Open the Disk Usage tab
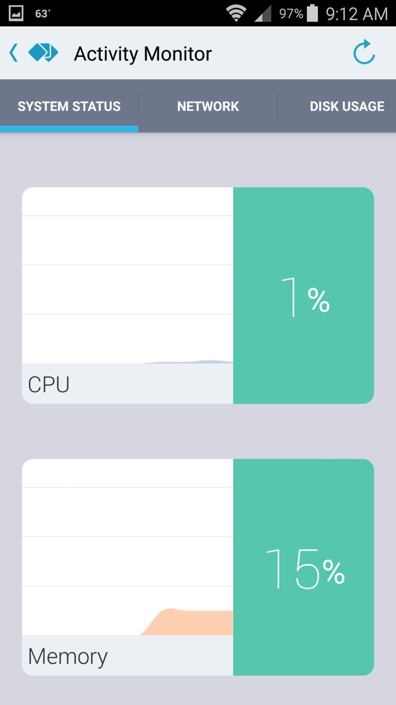396x705 pixels. coord(346,106)
